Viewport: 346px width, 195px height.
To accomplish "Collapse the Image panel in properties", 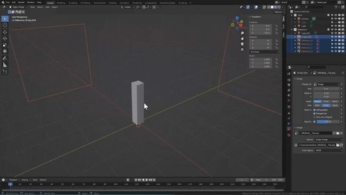I will tap(295, 128).
